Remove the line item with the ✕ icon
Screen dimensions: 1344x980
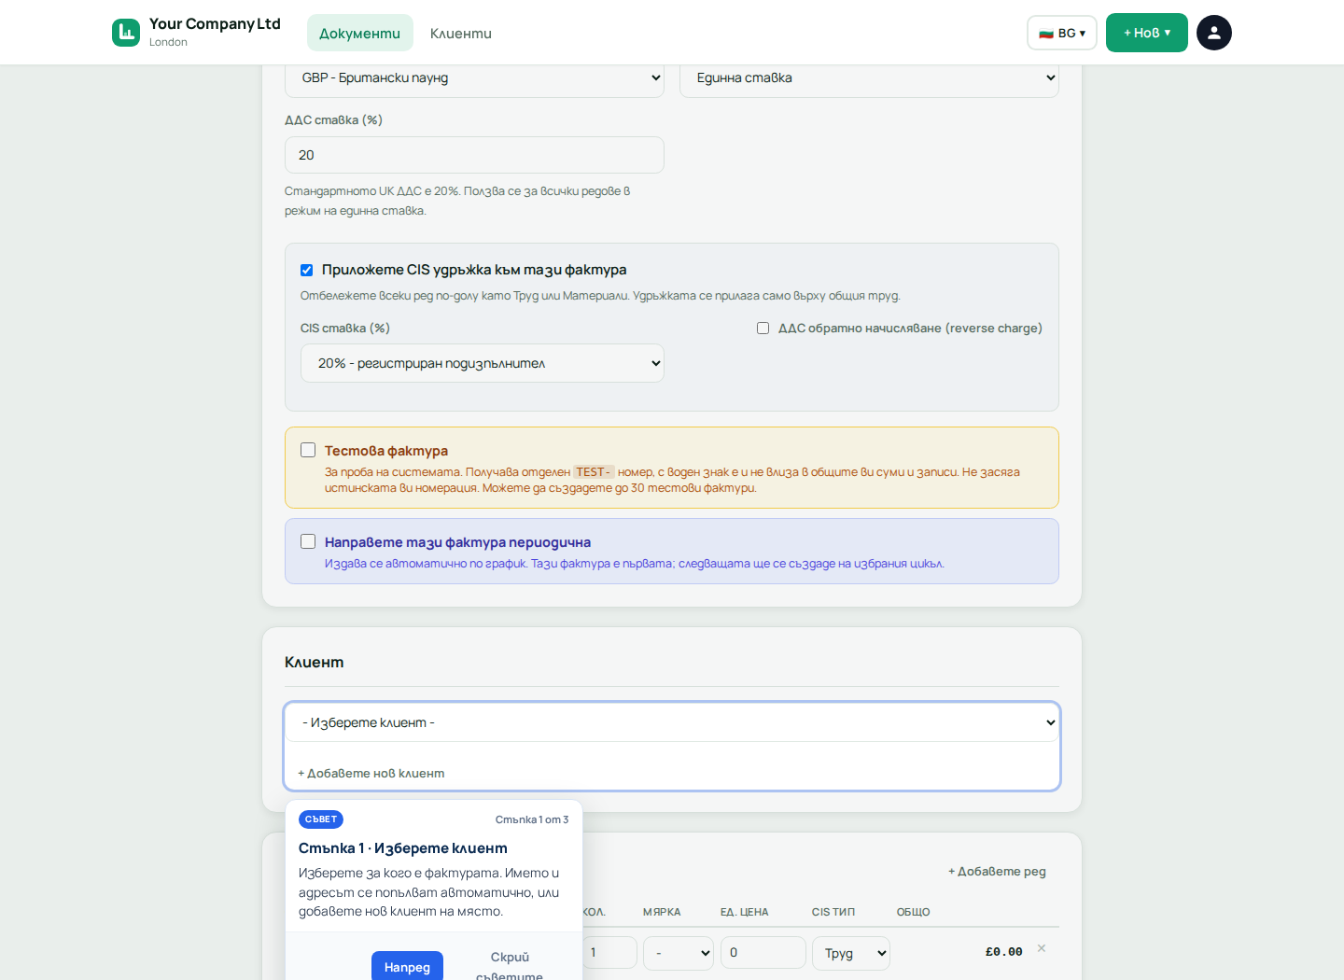click(x=1042, y=948)
